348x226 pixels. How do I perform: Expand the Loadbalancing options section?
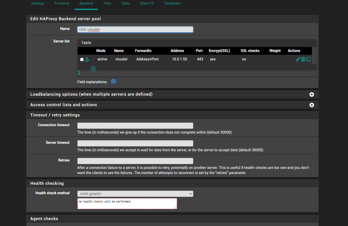tap(312, 94)
